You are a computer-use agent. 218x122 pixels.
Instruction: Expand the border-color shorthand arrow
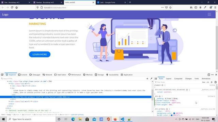[170, 115]
